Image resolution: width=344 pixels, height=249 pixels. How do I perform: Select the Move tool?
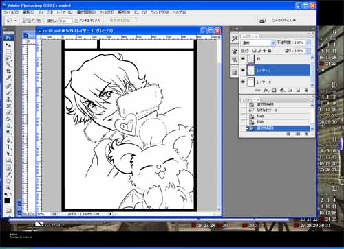click(8, 45)
